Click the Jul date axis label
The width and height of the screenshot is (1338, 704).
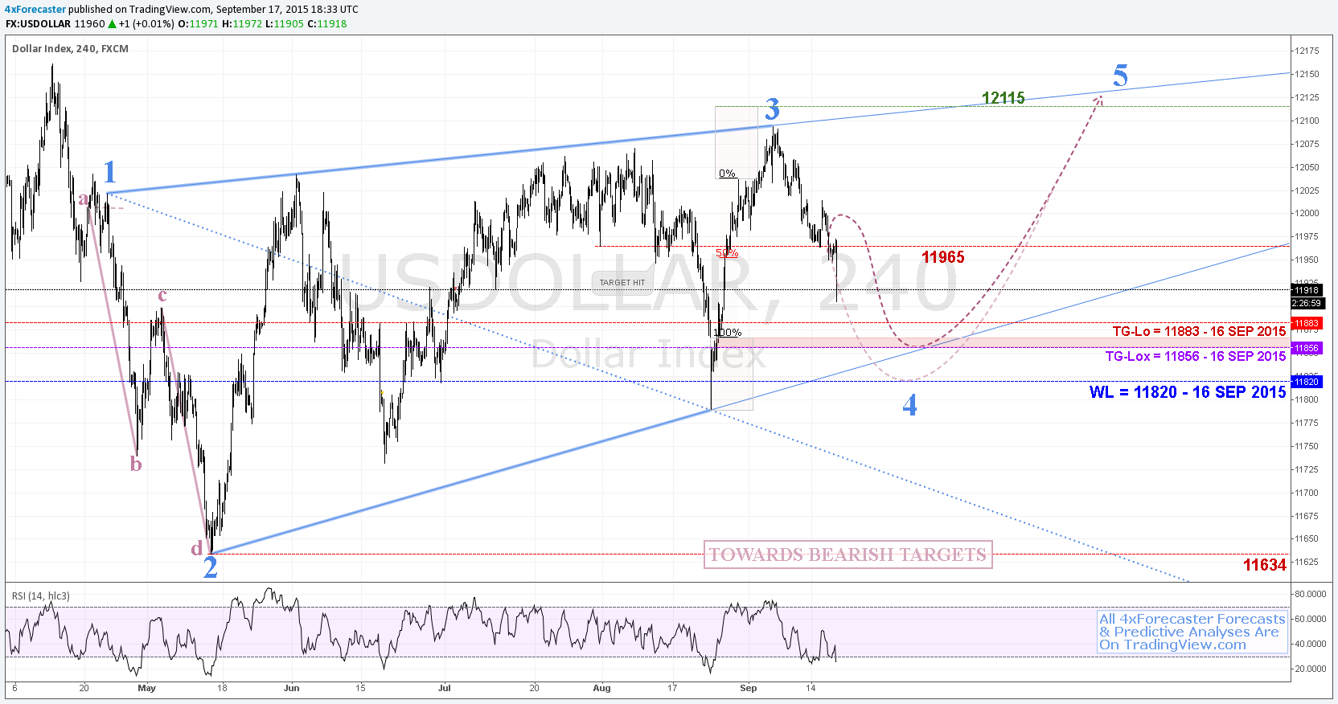pos(445,688)
